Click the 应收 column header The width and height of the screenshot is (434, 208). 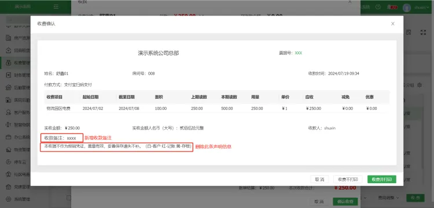tap(310, 97)
